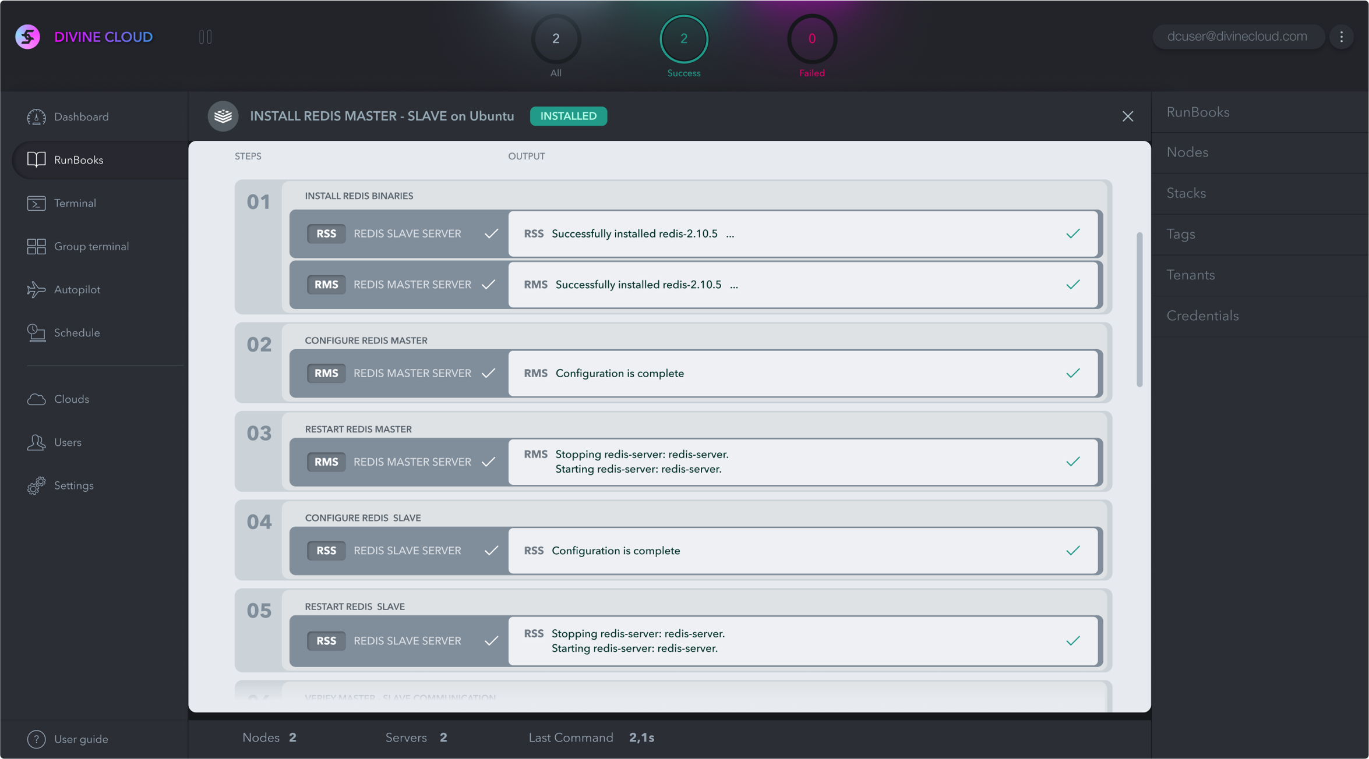Toggle the sidebar collapse icon near logo

pyautogui.click(x=205, y=37)
